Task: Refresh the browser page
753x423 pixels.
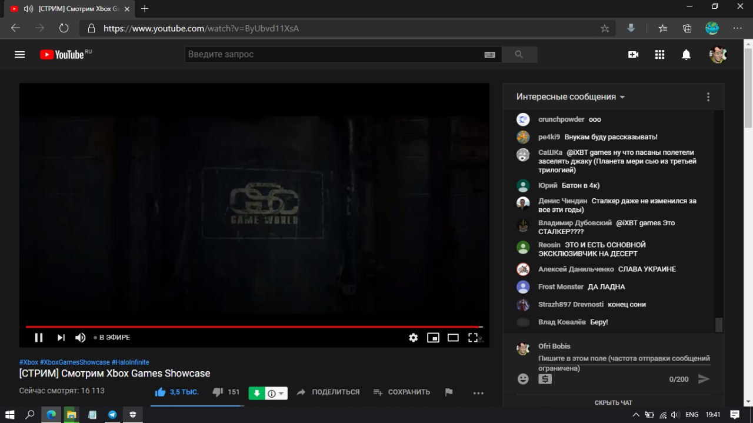Action: click(64, 28)
